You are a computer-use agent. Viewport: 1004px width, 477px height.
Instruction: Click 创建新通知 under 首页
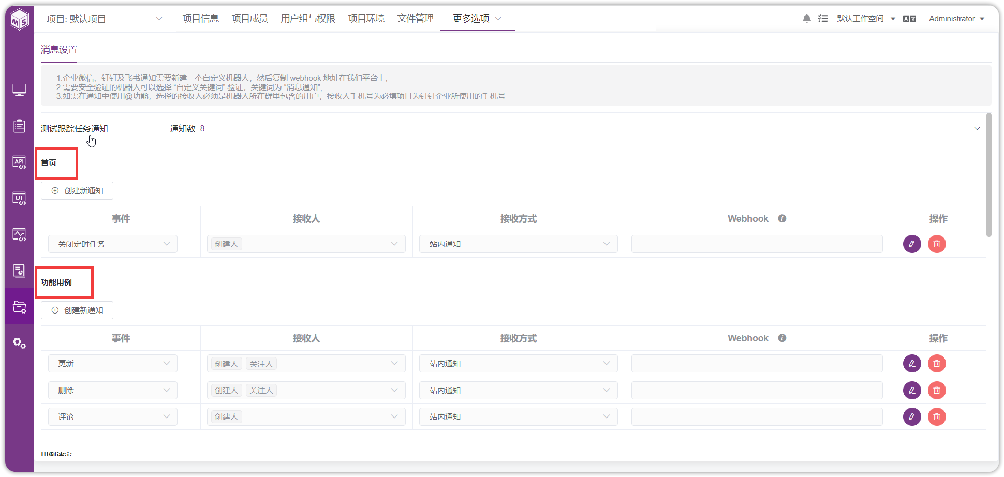tap(77, 190)
